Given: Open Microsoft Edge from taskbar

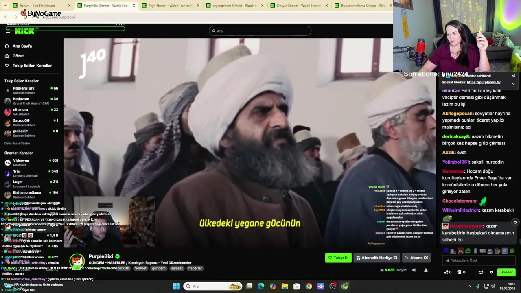Looking at the screenshot, I should (x=261, y=286).
